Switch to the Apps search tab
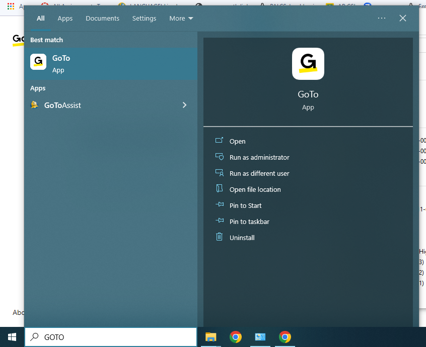The image size is (426, 347). coord(65,19)
